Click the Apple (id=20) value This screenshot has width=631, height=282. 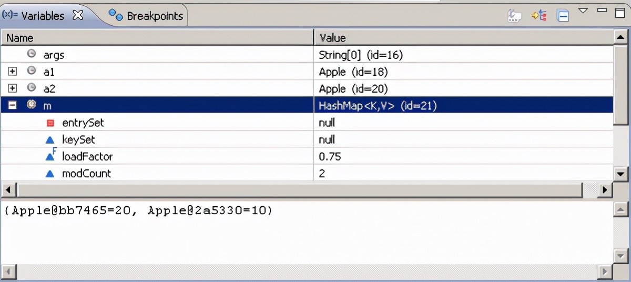click(353, 88)
